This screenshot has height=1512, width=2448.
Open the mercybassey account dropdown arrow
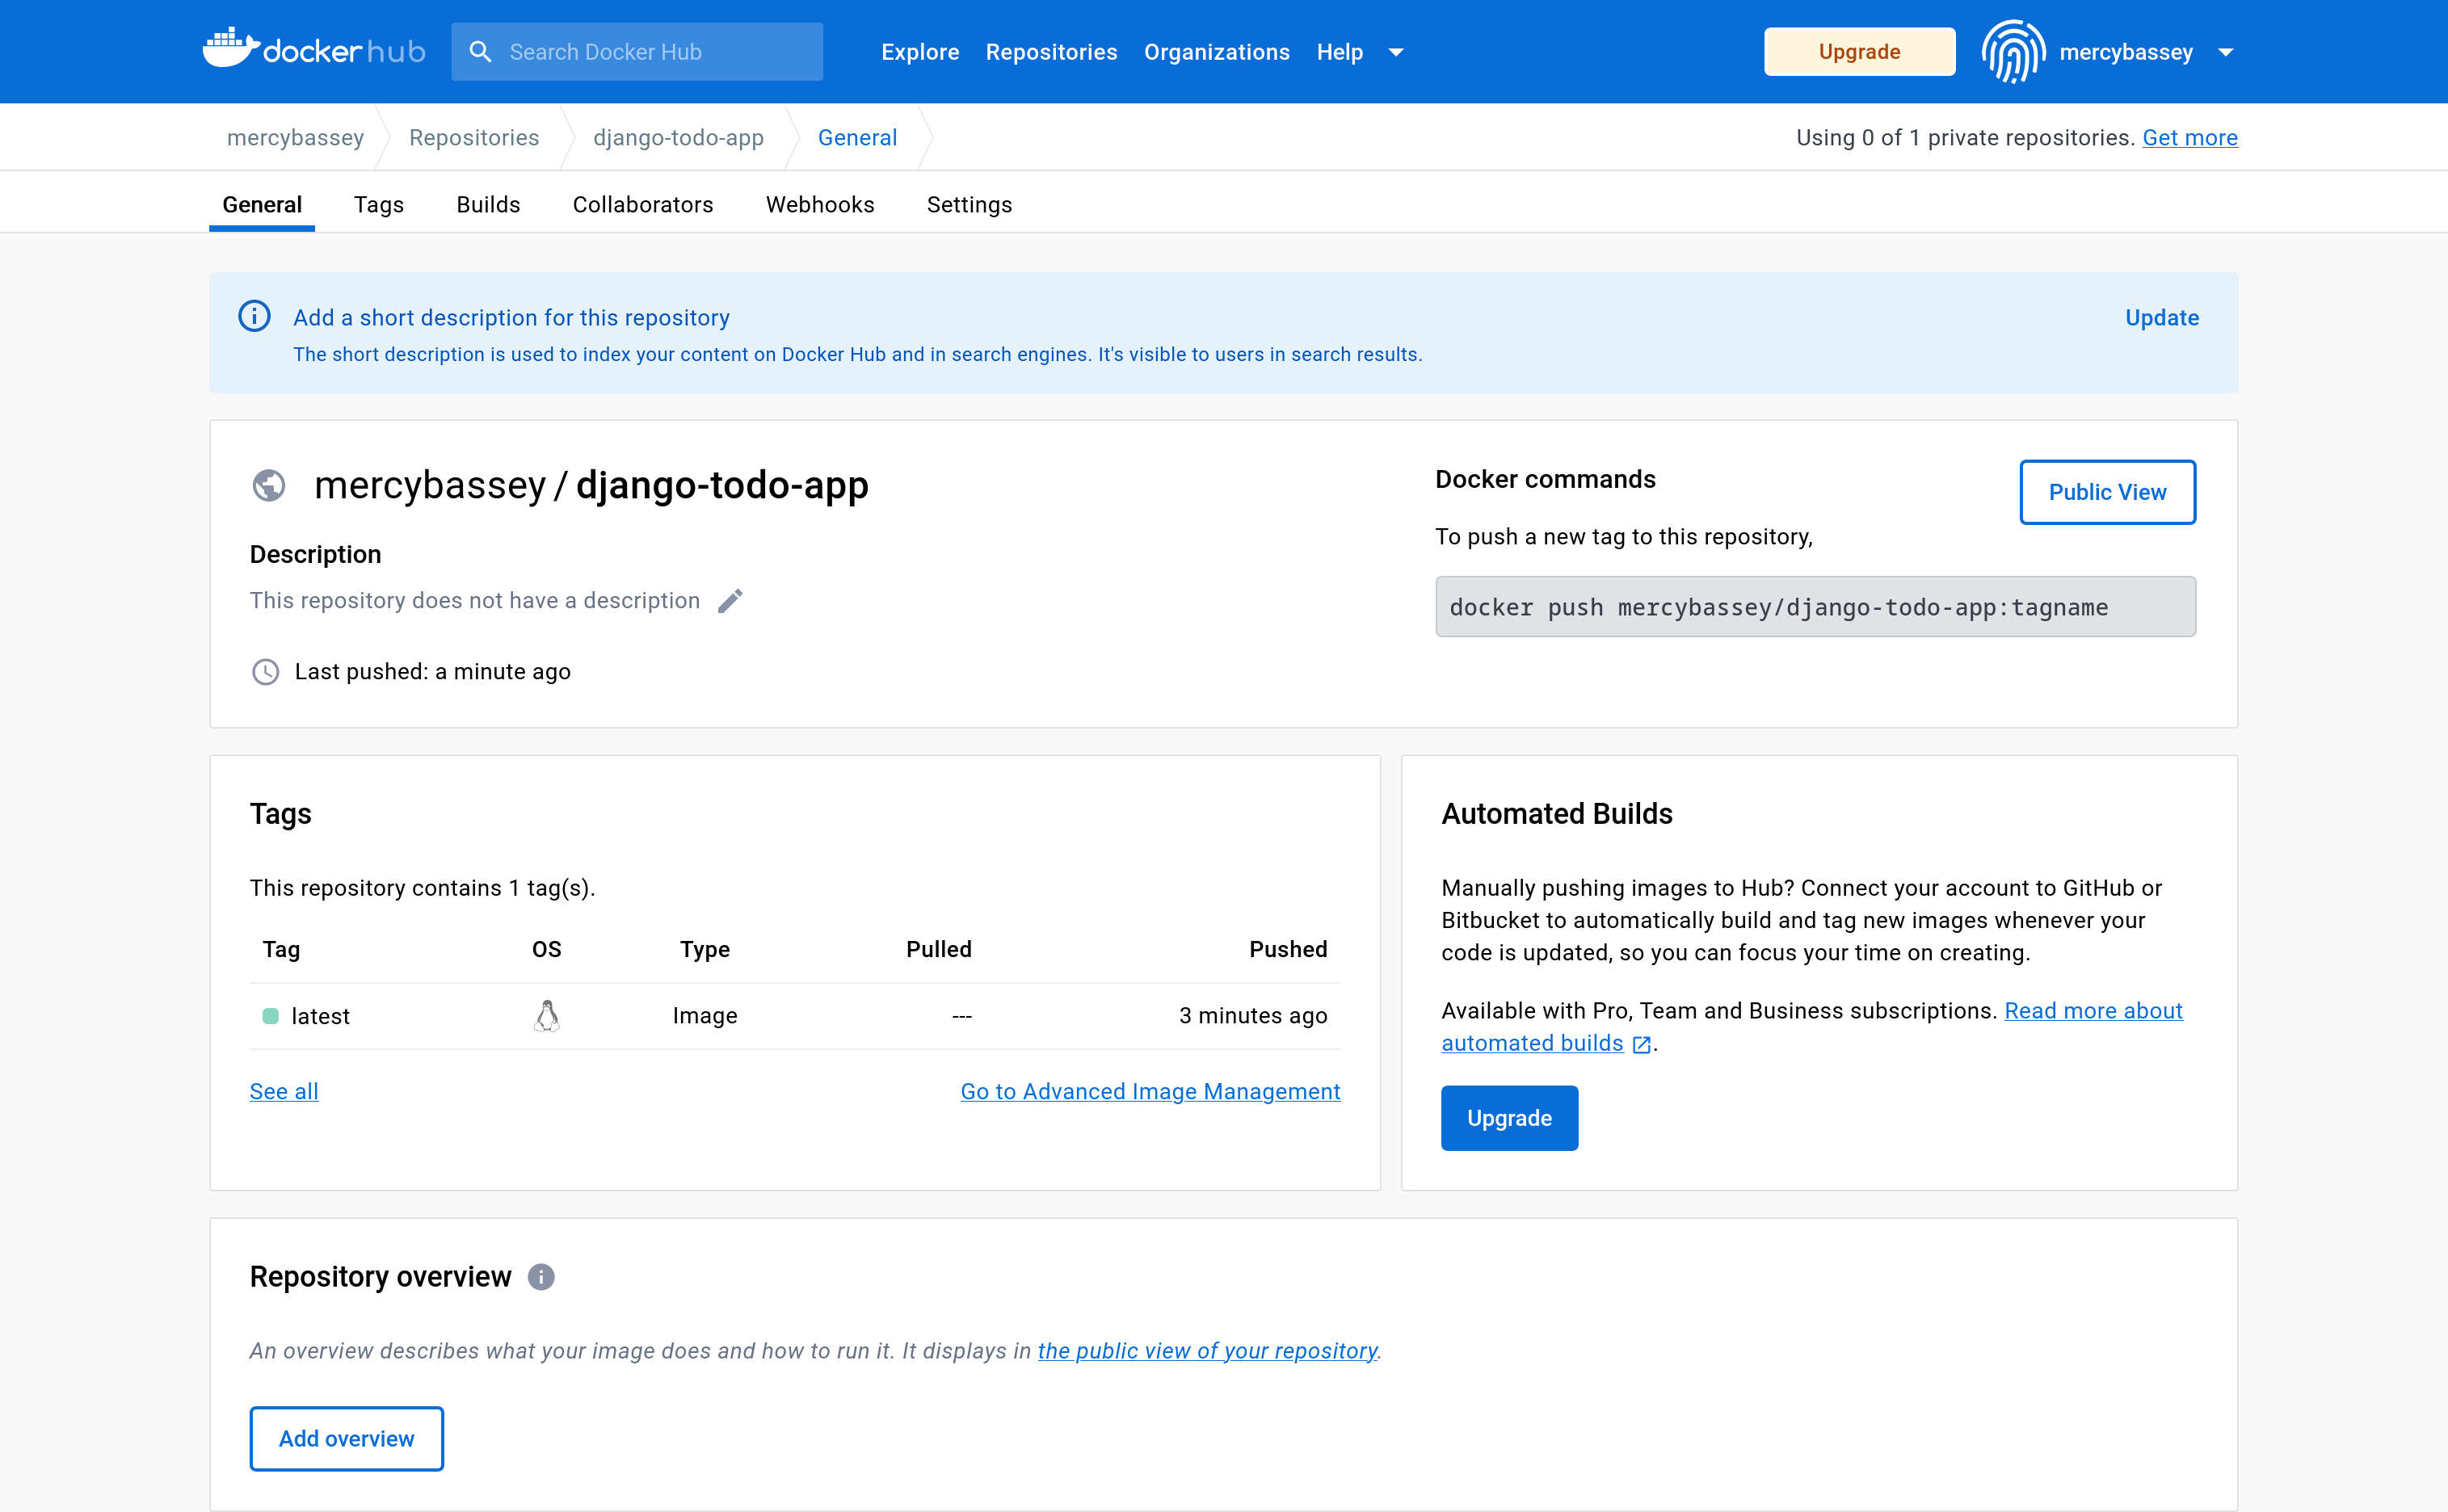pyautogui.click(x=2226, y=52)
